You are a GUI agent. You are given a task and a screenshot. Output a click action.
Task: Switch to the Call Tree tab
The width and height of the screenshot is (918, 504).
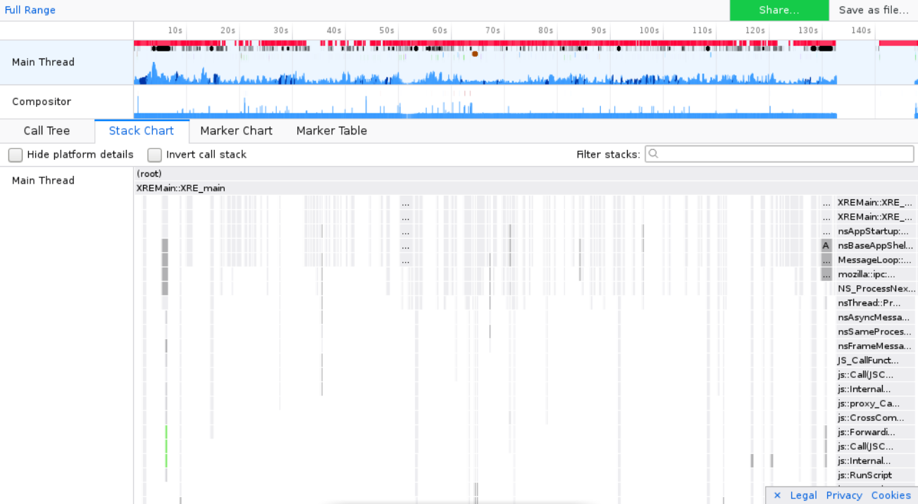[46, 131]
